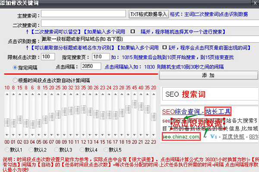The width and height of the screenshot is (259, 172).
Task: Click the click-count value 32 above hour 10
Action: [71, 88]
